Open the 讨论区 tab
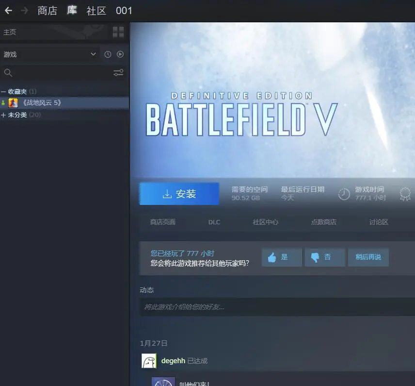Viewport: 415px width, 386px height. coord(379,222)
